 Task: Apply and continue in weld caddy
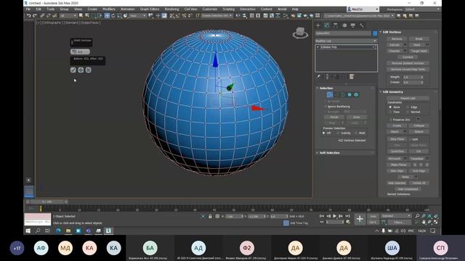[x=81, y=70]
